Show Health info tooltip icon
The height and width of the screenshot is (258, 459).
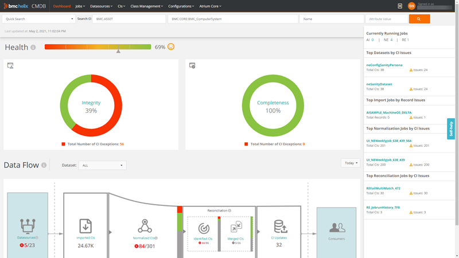click(33, 48)
